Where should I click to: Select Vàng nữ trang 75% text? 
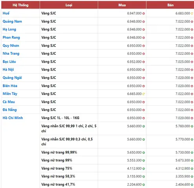(x=57, y=168)
